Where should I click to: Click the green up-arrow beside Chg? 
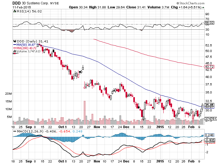coord(203,7)
